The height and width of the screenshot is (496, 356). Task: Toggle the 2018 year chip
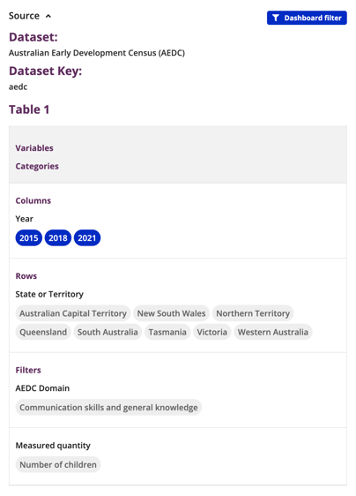58,238
